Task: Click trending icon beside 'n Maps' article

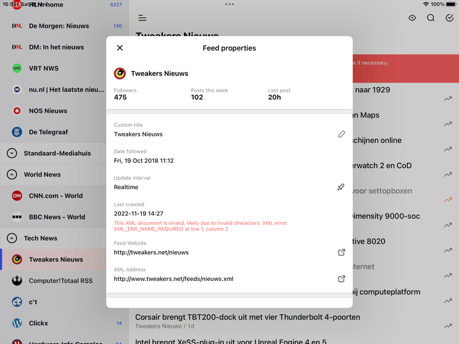Action: click(448, 124)
